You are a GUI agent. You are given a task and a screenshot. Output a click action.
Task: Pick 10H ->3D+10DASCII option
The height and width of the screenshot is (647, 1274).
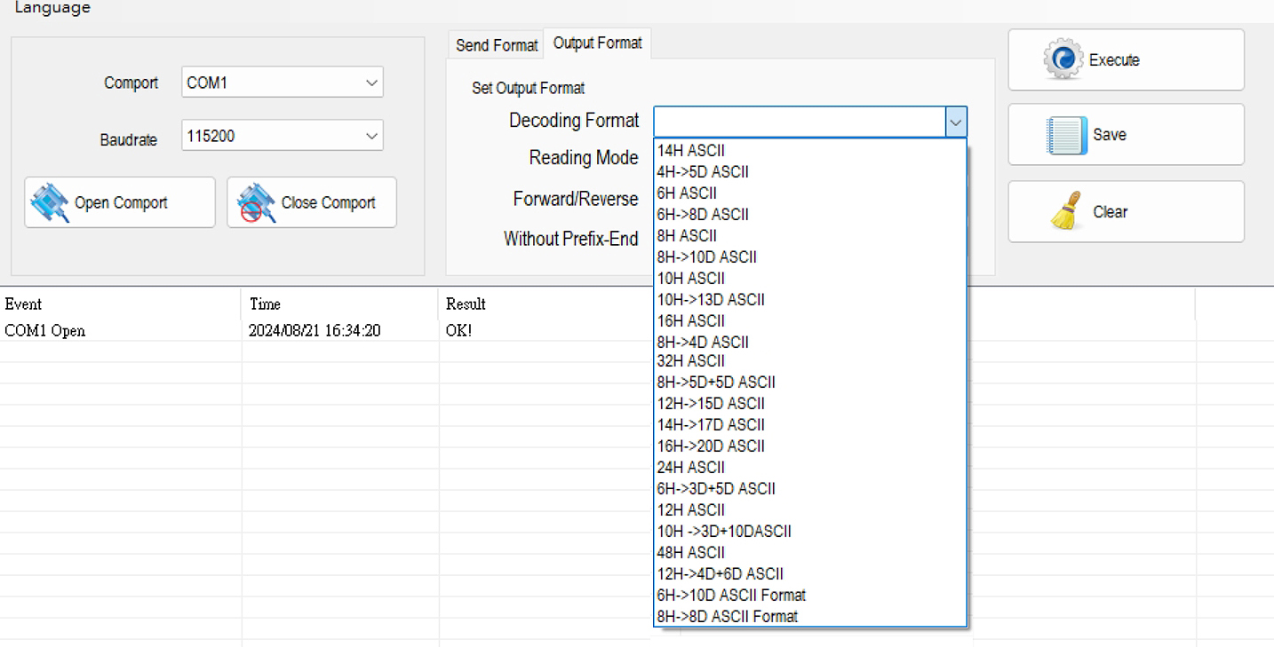810,532
